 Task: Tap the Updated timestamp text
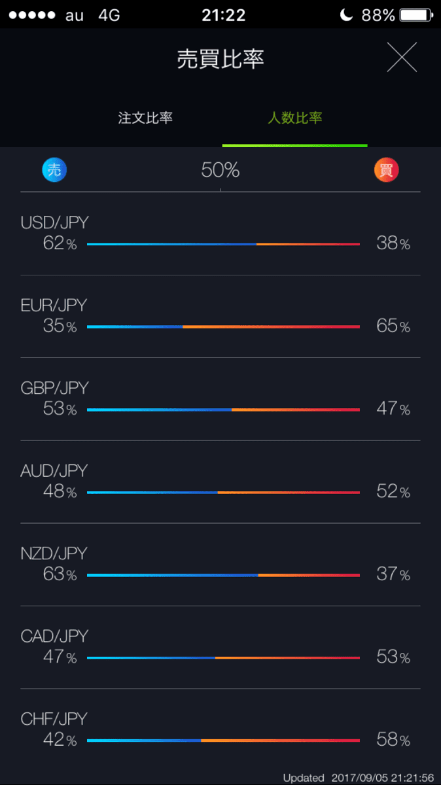(x=359, y=778)
